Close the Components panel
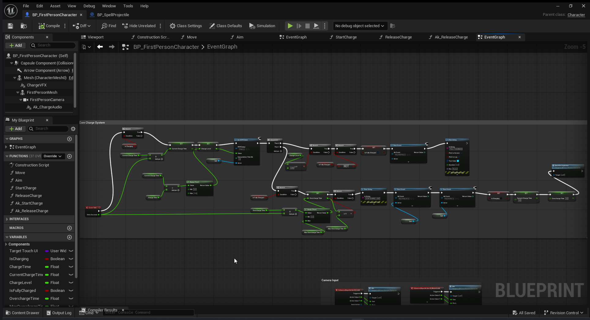The width and height of the screenshot is (590, 320). (x=47, y=37)
